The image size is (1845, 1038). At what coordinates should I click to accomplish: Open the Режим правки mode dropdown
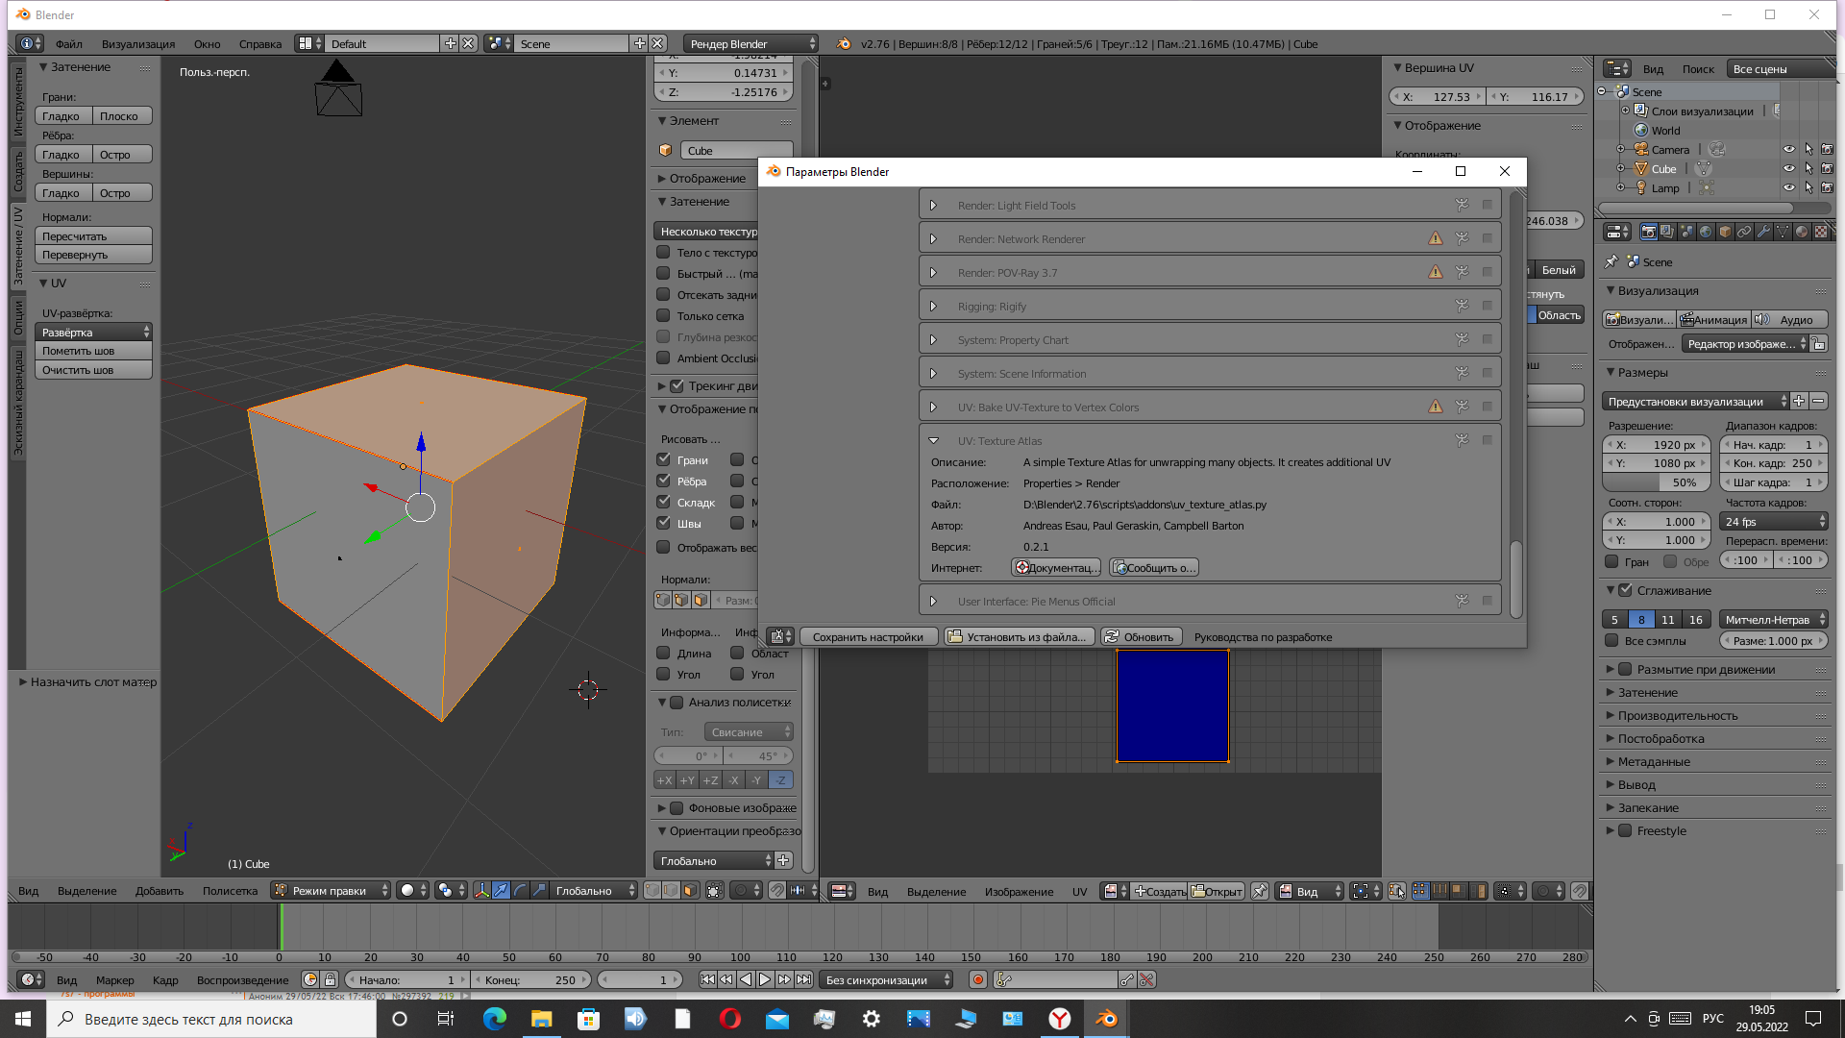click(x=331, y=891)
